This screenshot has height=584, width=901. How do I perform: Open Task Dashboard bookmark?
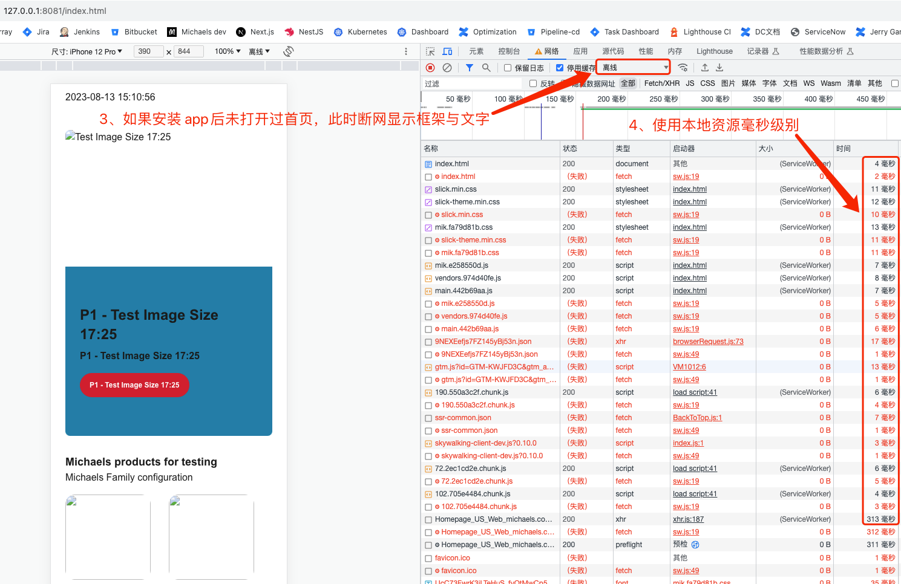coord(624,32)
